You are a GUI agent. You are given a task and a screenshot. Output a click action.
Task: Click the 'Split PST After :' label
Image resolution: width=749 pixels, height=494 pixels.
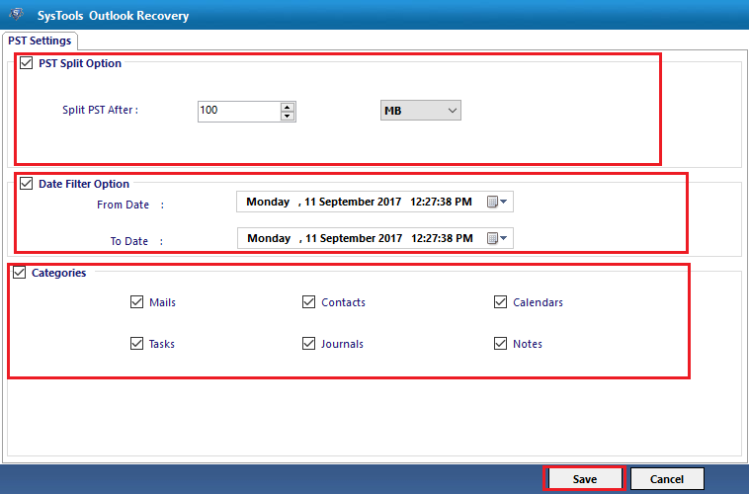click(x=101, y=110)
